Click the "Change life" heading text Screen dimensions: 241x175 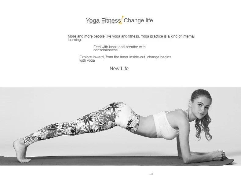tap(138, 20)
